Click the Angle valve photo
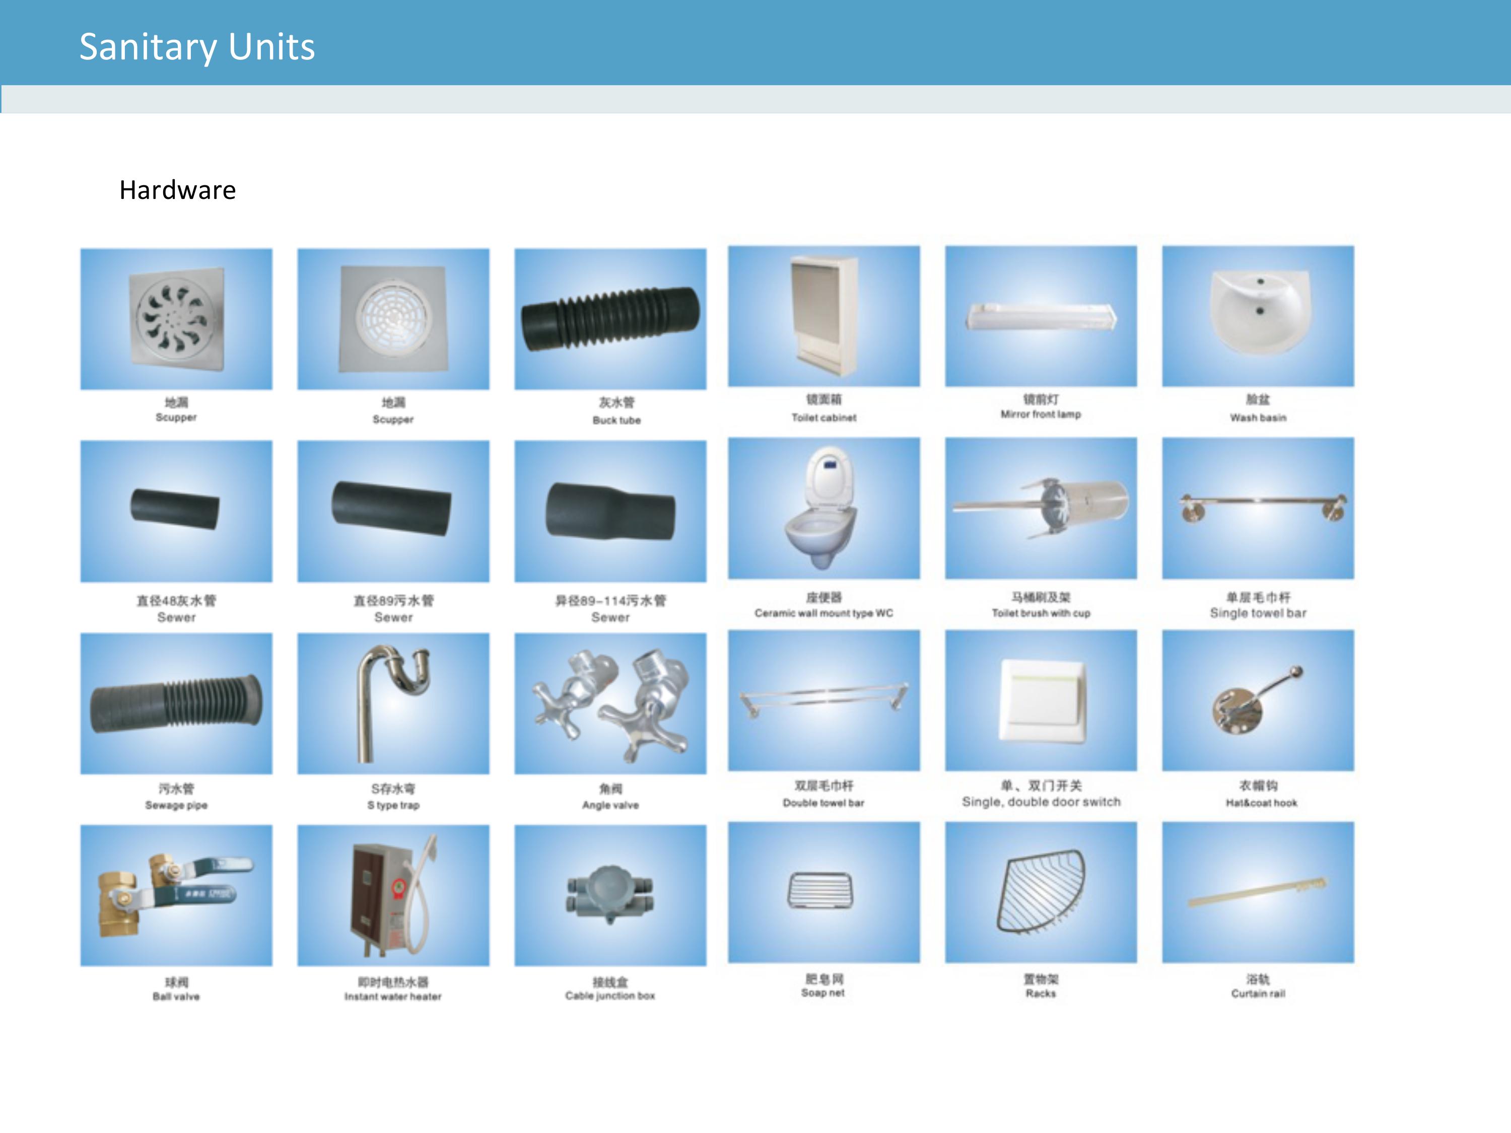The image size is (1511, 1133). tap(610, 703)
